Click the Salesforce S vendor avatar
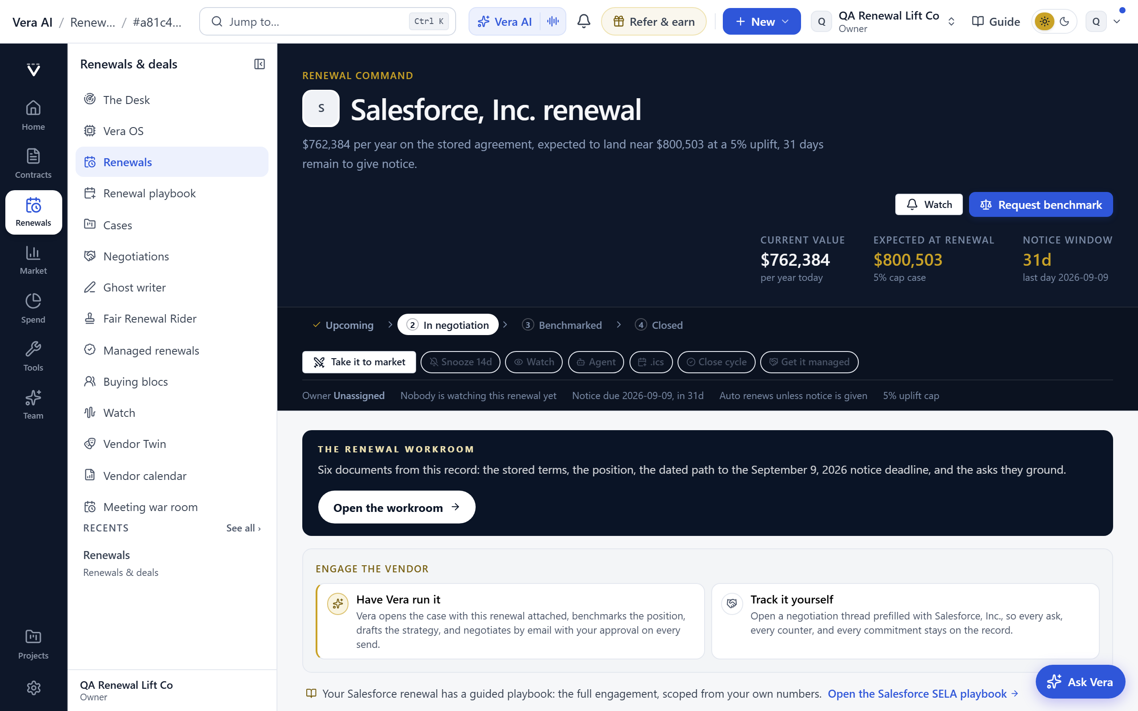Image resolution: width=1138 pixels, height=711 pixels. [x=321, y=108]
